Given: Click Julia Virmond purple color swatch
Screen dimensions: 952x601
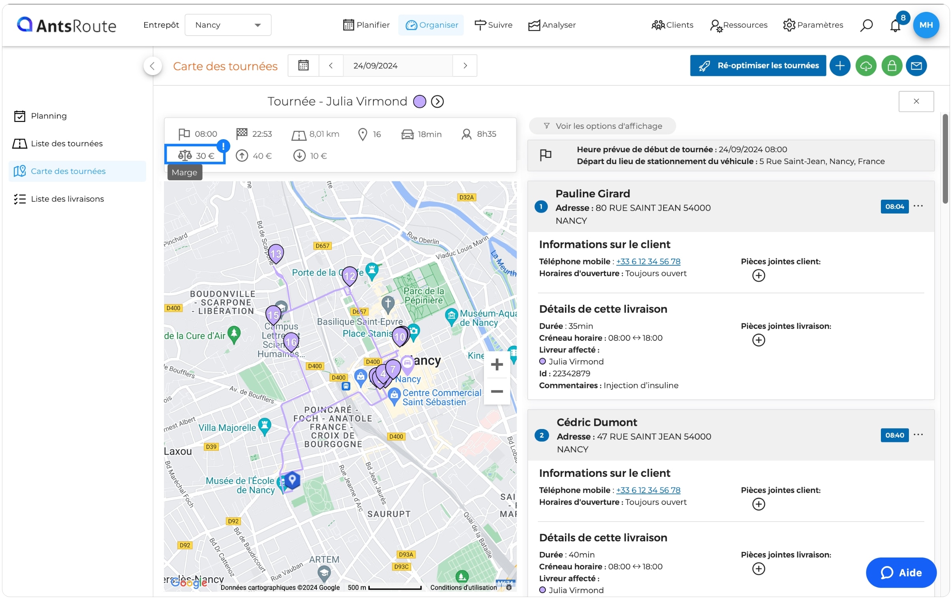Looking at the screenshot, I should [x=420, y=102].
